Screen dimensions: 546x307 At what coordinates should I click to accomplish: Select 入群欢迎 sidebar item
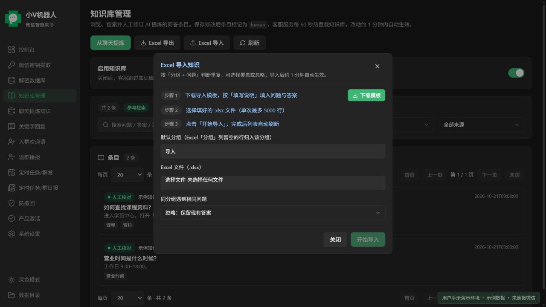click(40, 142)
